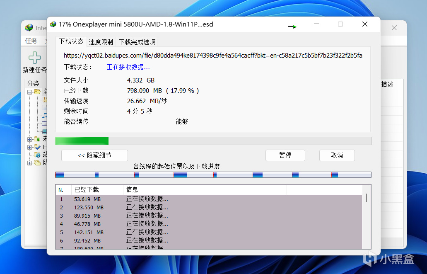Expand the queues tree node
The image size is (427, 274).
tap(29, 163)
